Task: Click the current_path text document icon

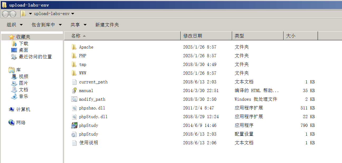Action: (x=74, y=82)
